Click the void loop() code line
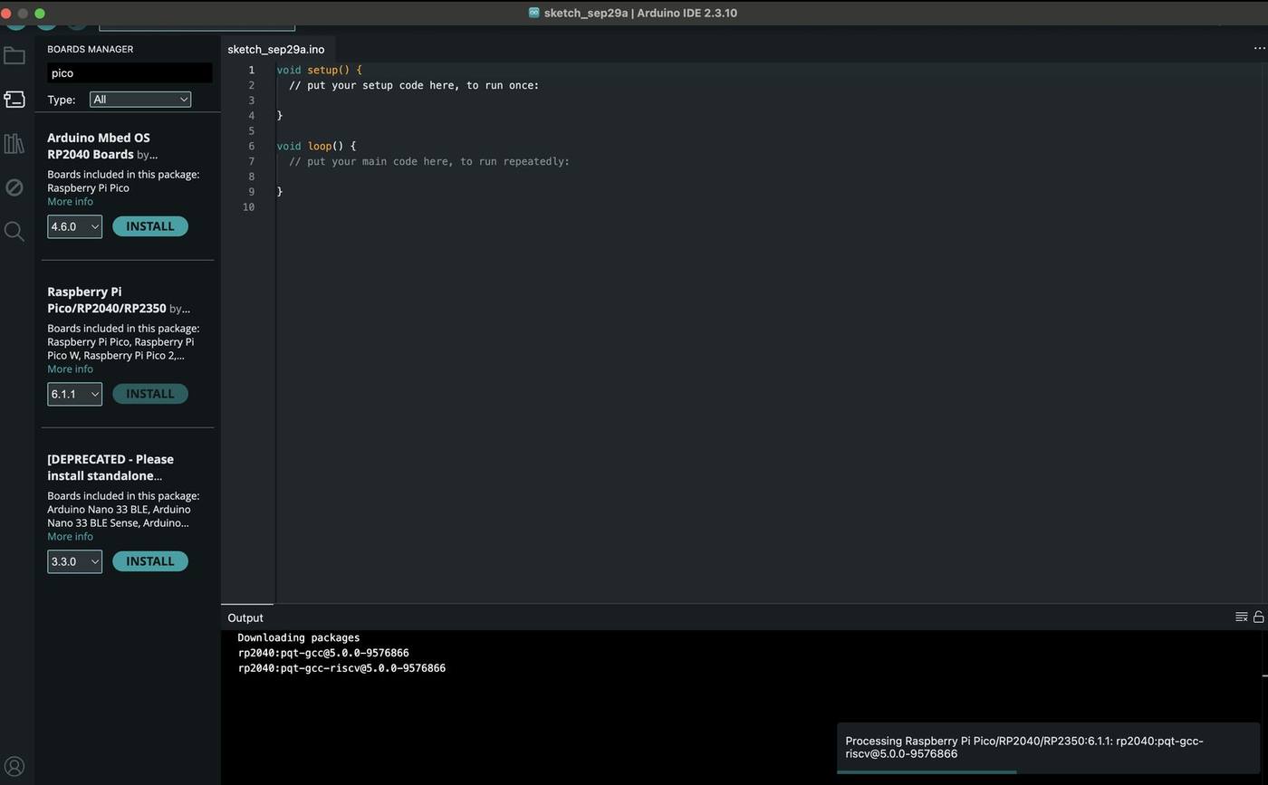 [x=316, y=146]
